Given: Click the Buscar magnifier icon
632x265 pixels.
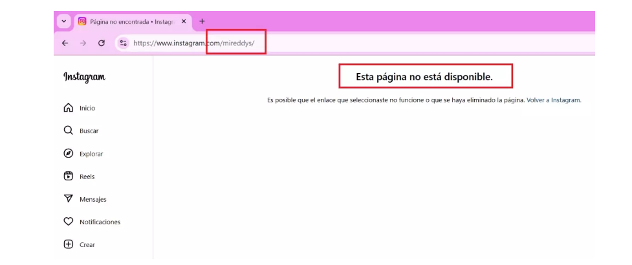Looking at the screenshot, I should [x=69, y=131].
